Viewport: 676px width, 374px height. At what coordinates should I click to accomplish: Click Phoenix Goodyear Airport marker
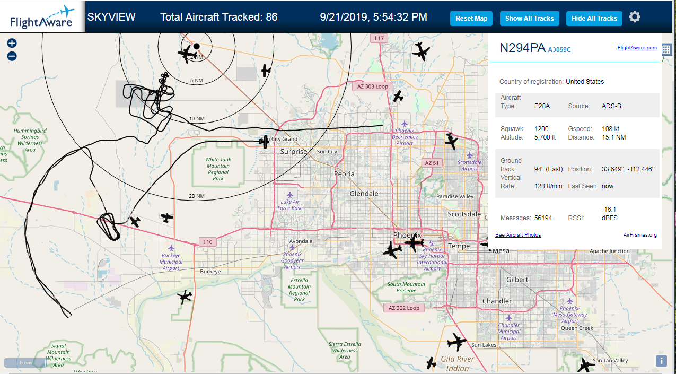pos(291,247)
